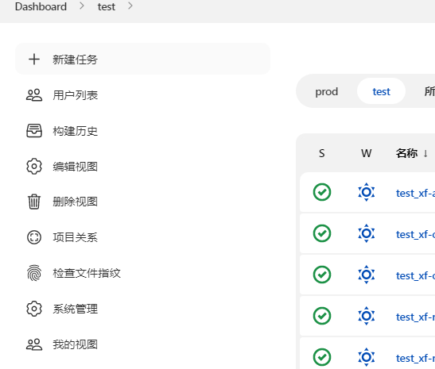Sort jobs by the W weather column
435x369 pixels.
366,153
